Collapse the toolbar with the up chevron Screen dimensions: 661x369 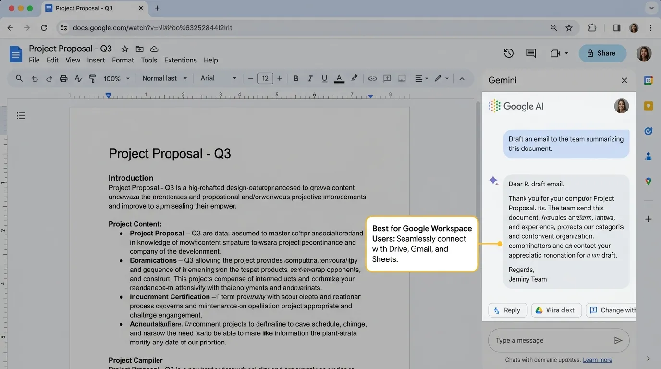[x=462, y=78]
